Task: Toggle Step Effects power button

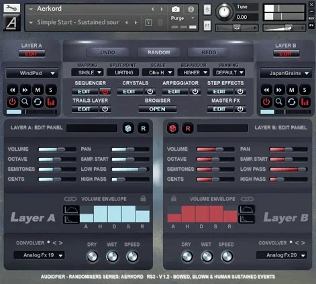Action: 240,92
